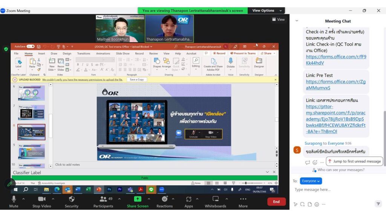Image resolution: width=386 pixels, height=217 pixels.
Task: Open the Designer pane in PowerPoint
Action: click(259, 63)
